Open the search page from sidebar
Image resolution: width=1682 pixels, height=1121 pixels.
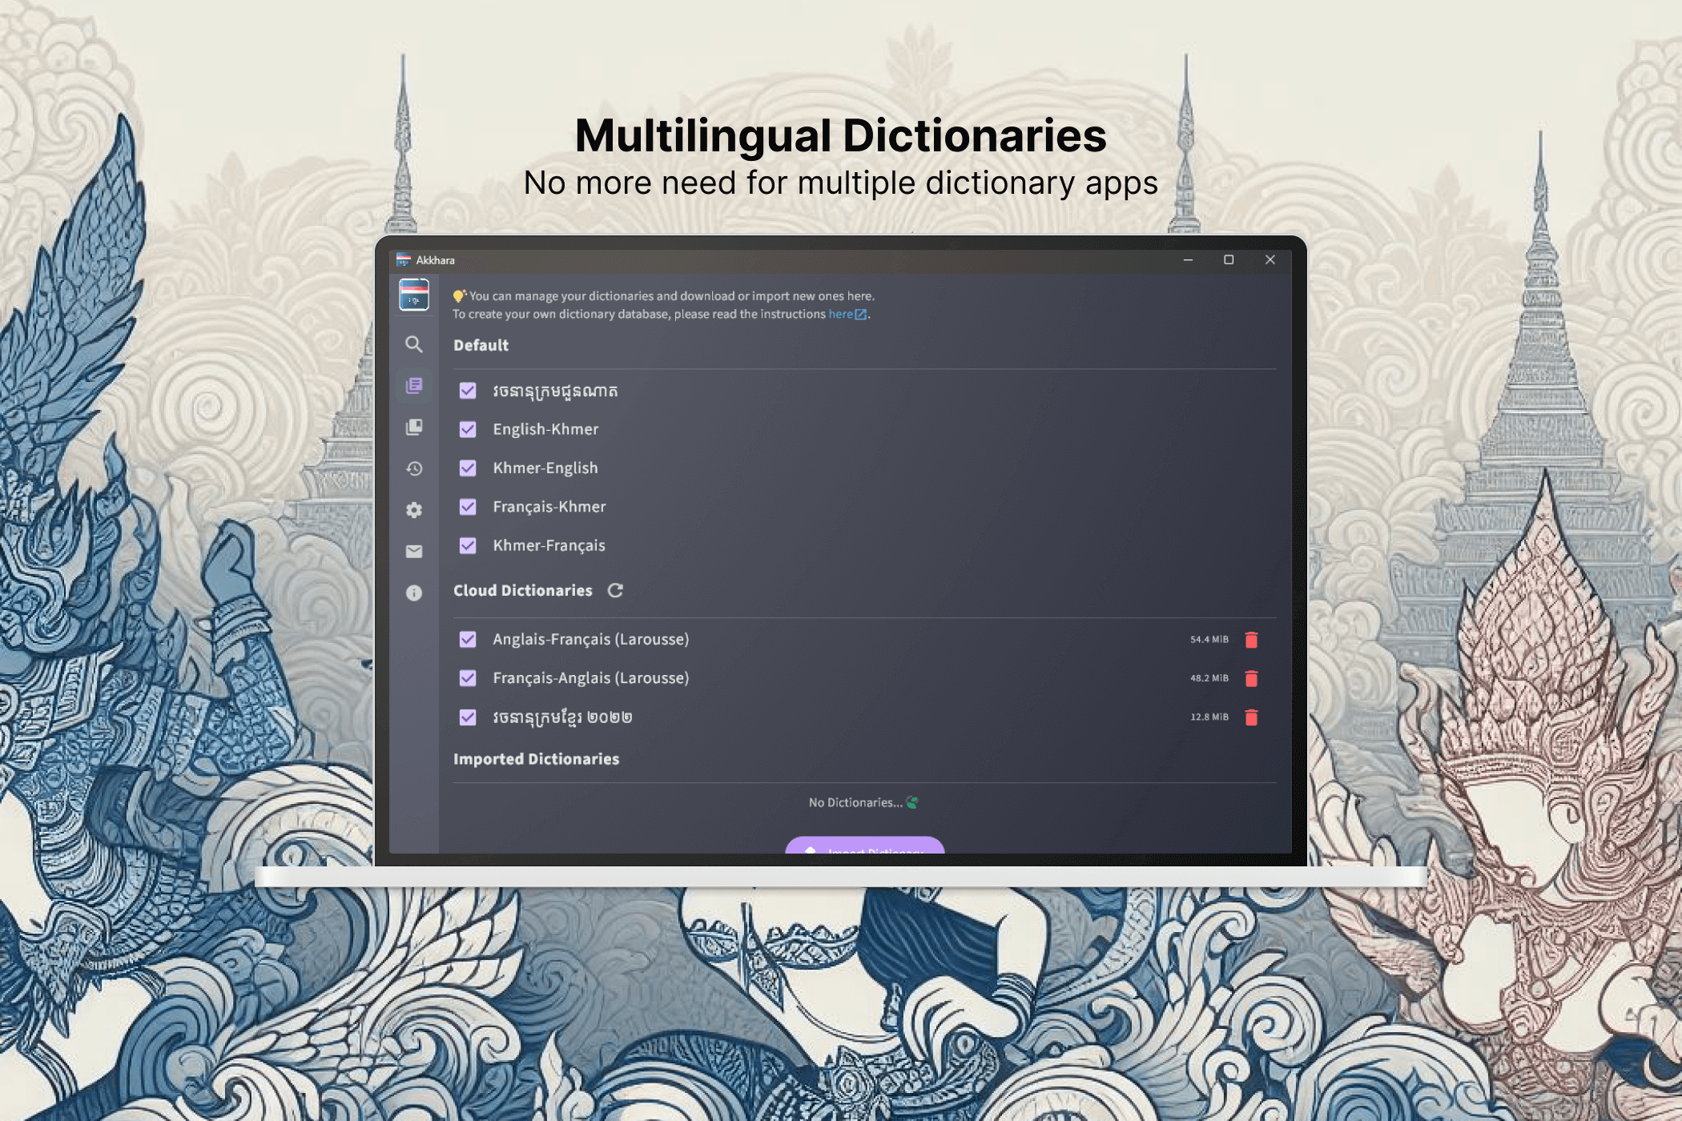413,344
